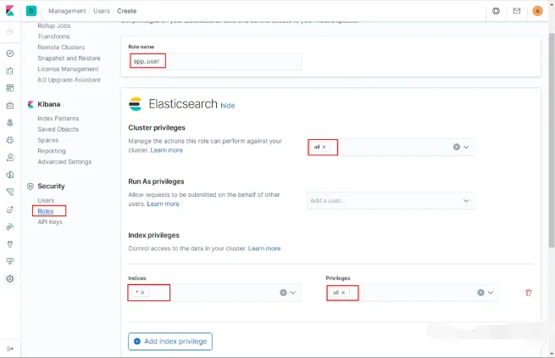
Task: Expand the side navigation at bottom-left
Action: click(9, 348)
